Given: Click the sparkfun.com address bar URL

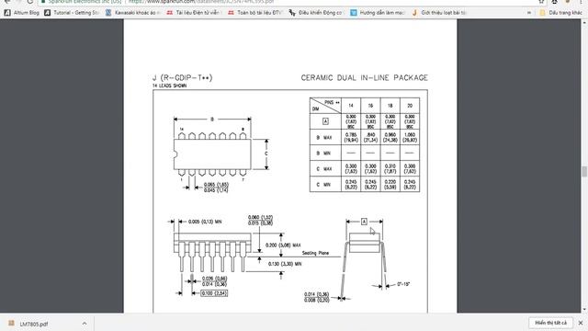Looking at the screenshot, I should click(x=201, y=2).
